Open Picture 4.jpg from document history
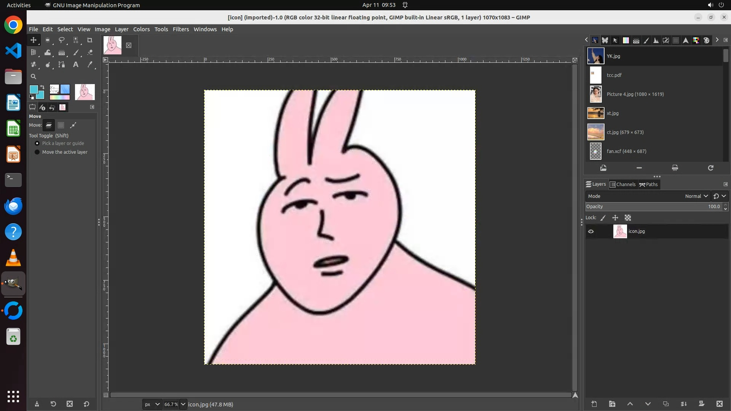731x411 pixels. pos(635,94)
